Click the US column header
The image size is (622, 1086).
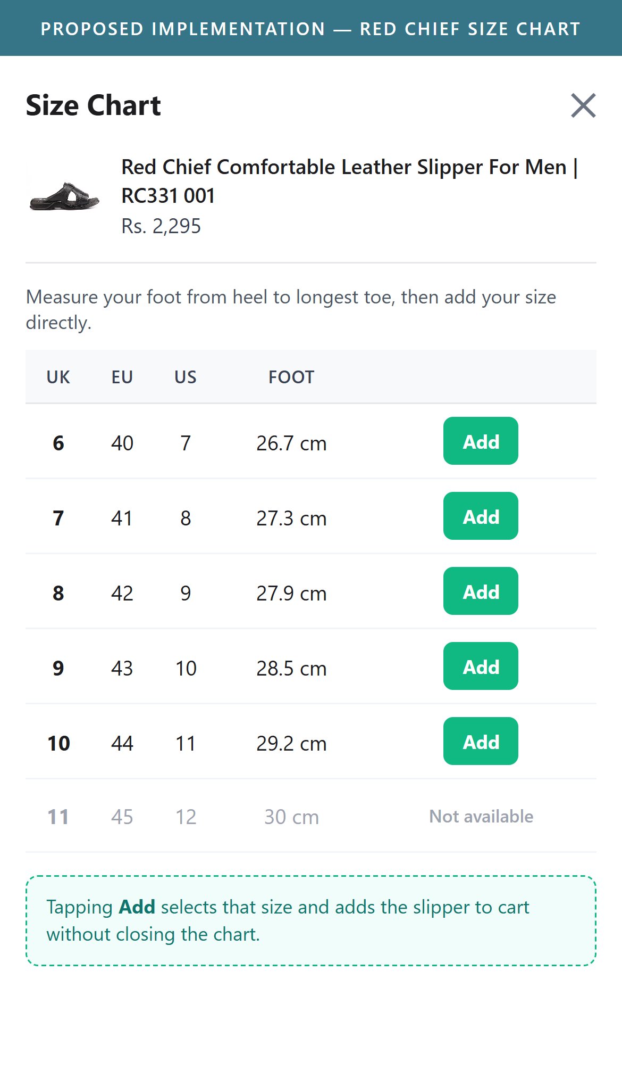point(186,377)
